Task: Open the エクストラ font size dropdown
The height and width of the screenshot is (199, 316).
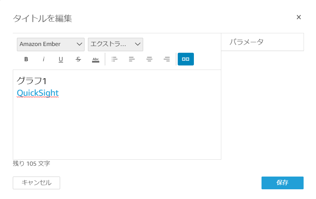Action: pos(115,45)
